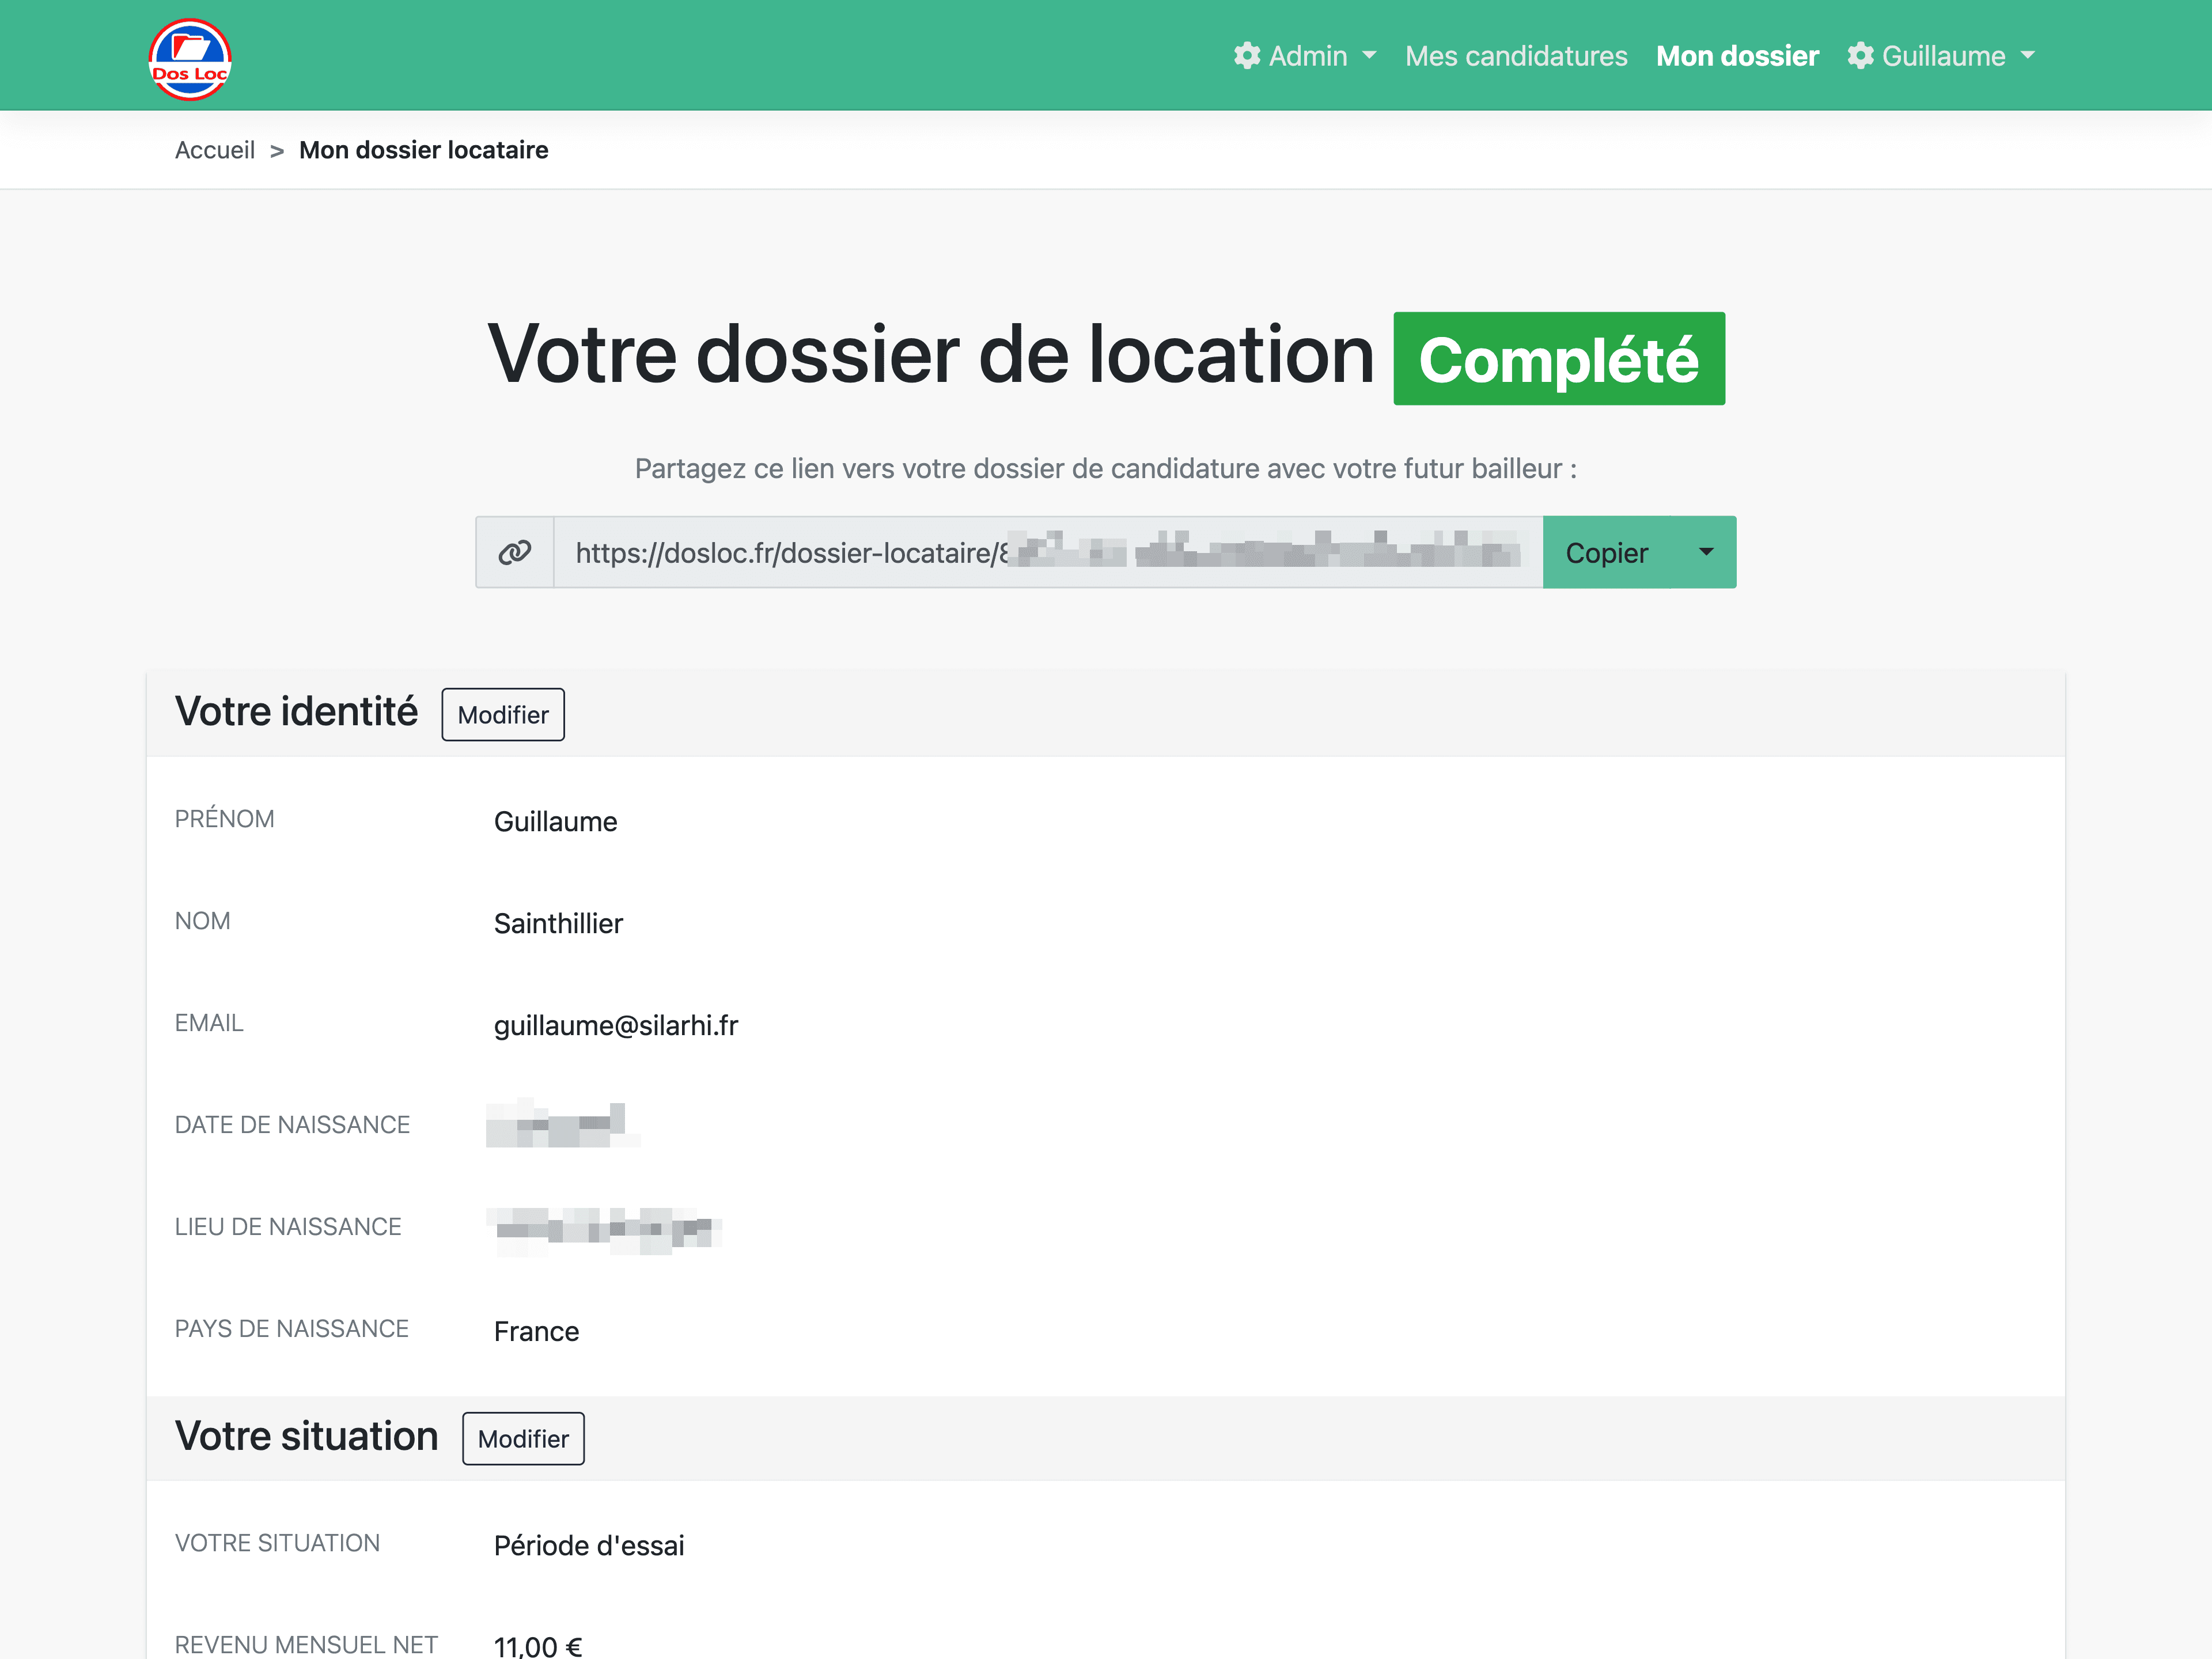Click the email guillaume@silarhi.fr
2212x1659 pixels.
coord(616,1025)
